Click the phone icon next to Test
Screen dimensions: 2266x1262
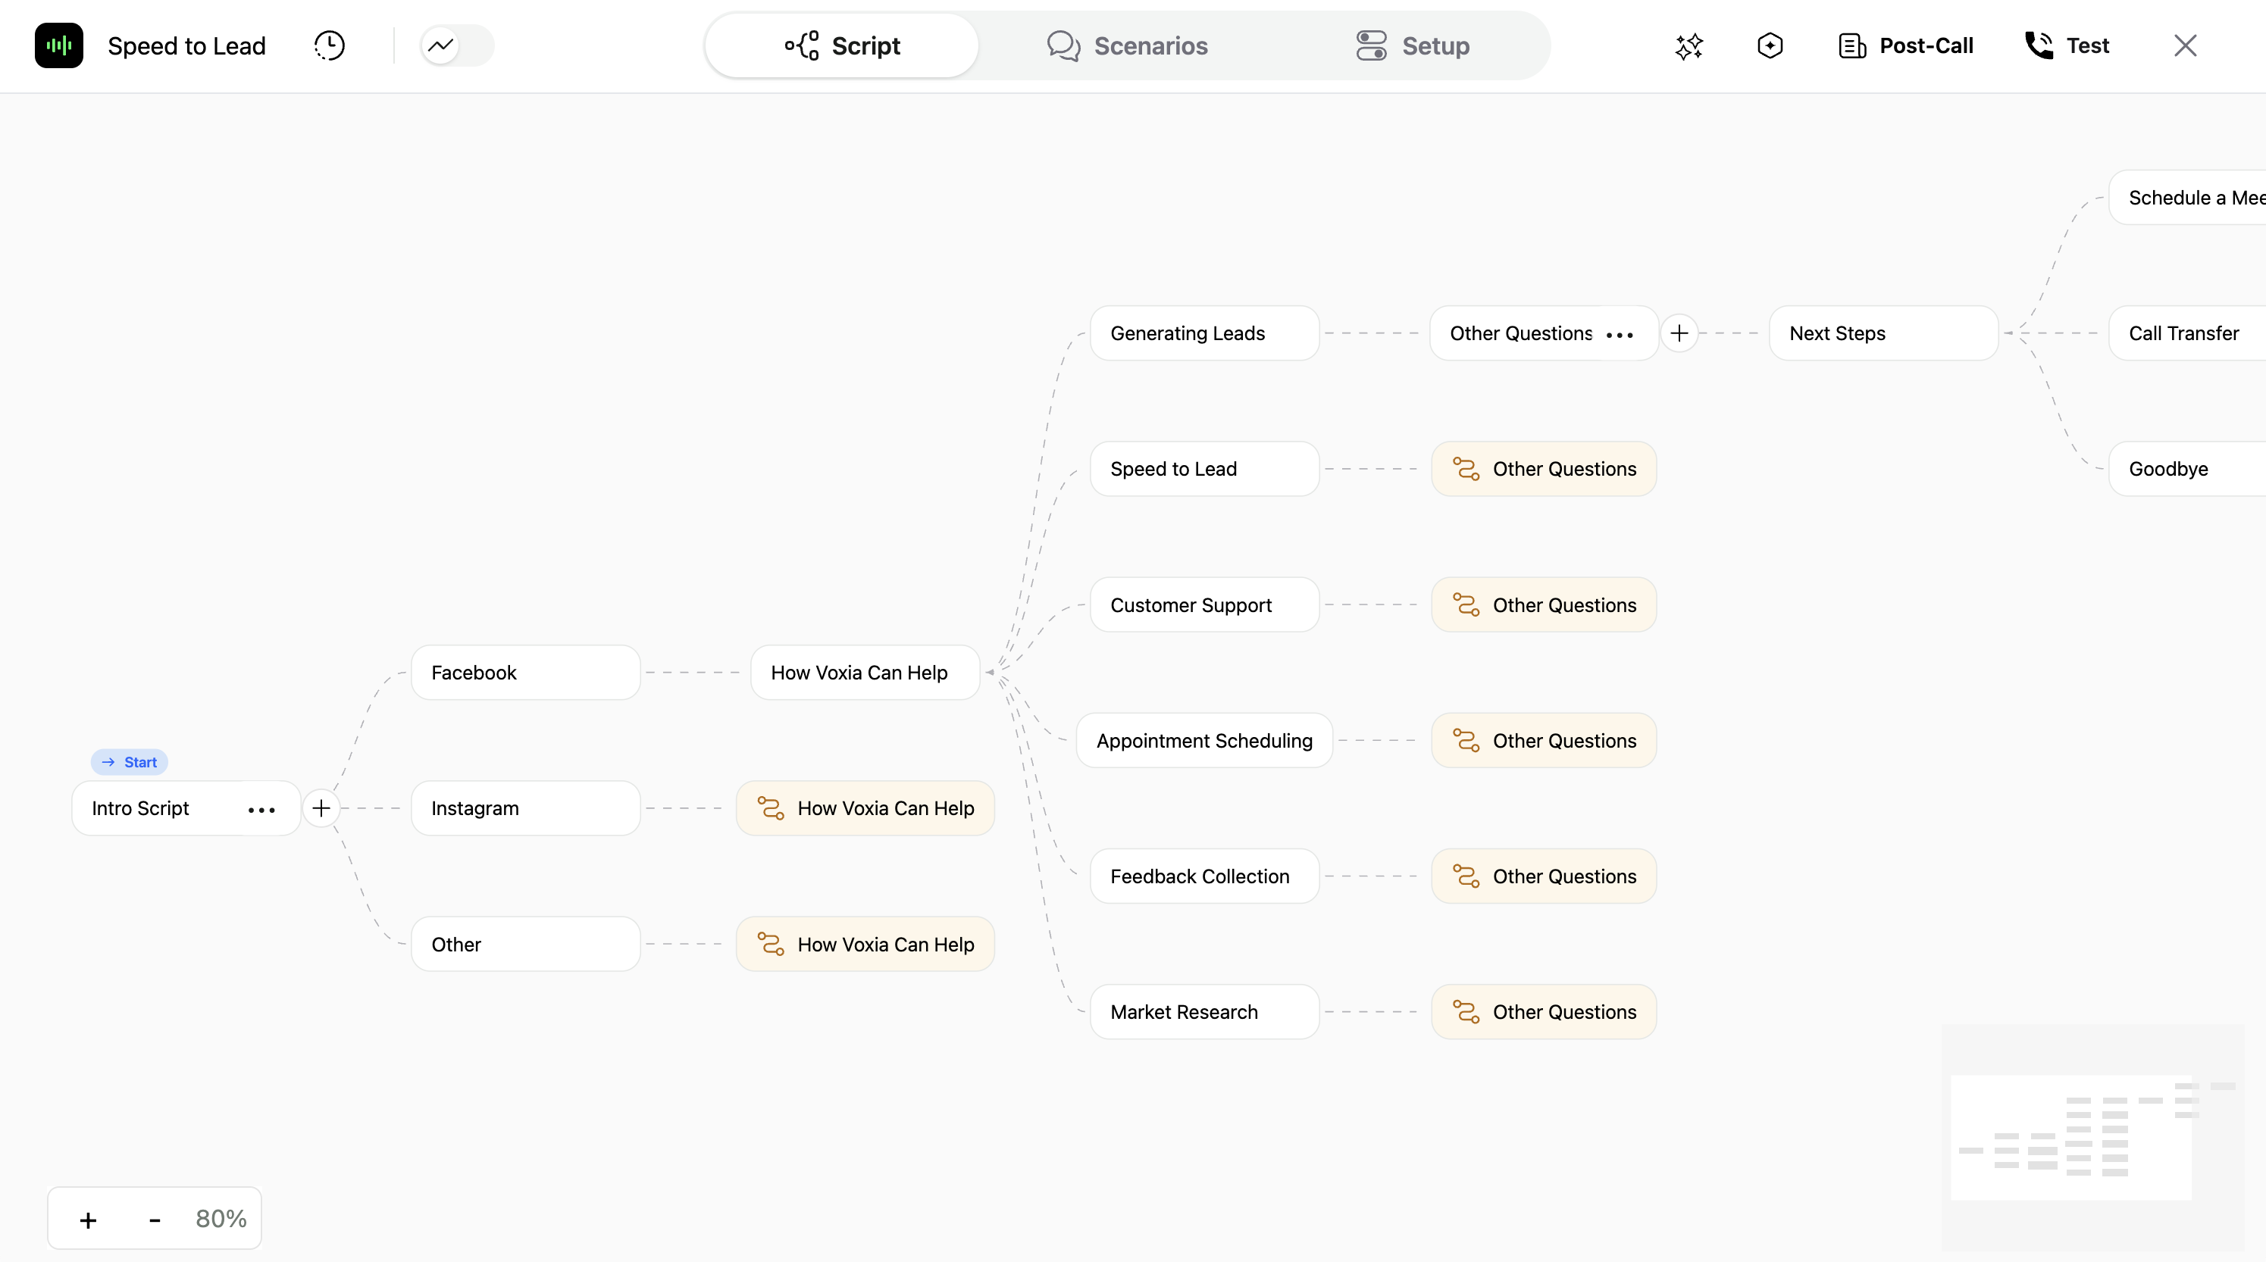[x=2038, y=45]
